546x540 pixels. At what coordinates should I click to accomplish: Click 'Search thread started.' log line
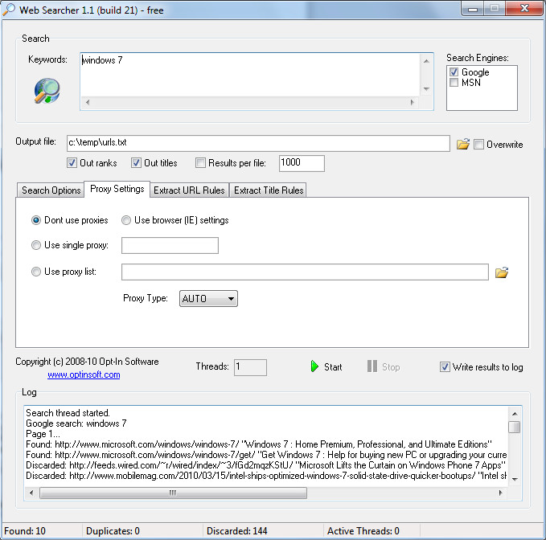68,413
